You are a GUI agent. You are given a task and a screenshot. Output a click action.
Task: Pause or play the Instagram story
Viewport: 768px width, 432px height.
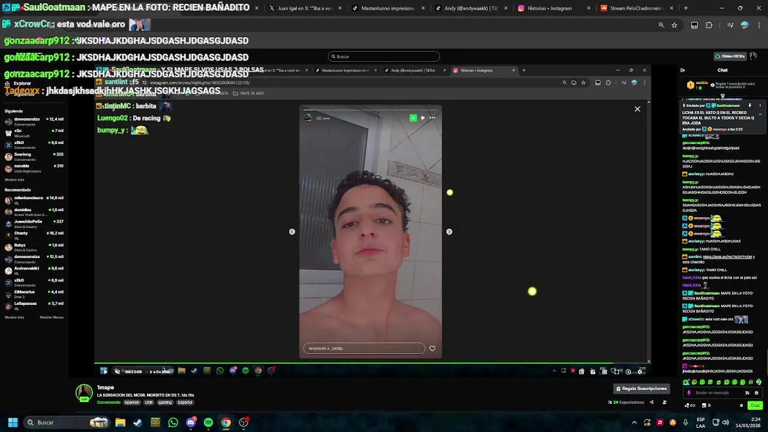[x=422, y=118]
